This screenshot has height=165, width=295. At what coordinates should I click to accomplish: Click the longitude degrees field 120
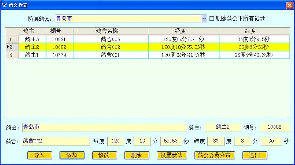[x=116, y=141]
